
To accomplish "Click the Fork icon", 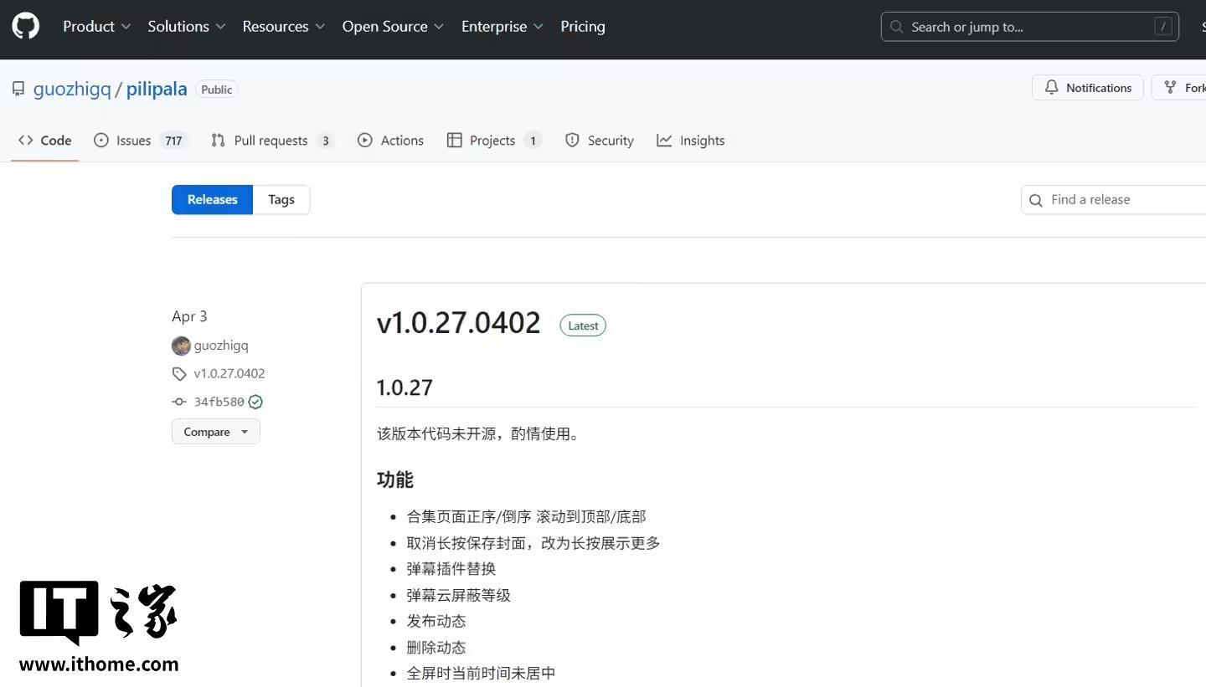I will (1170, 87).
